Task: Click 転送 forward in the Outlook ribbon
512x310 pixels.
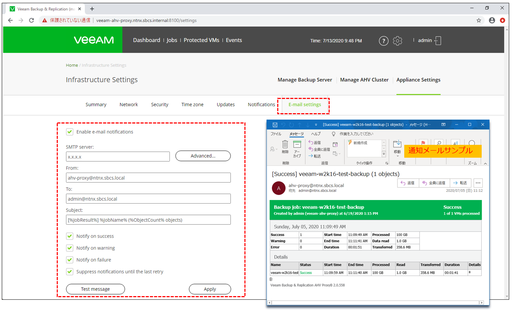Action: click(x=315, y=156)
